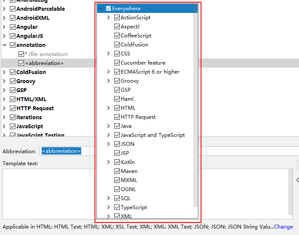Toggle the MXML checkbox

(117, 180)
